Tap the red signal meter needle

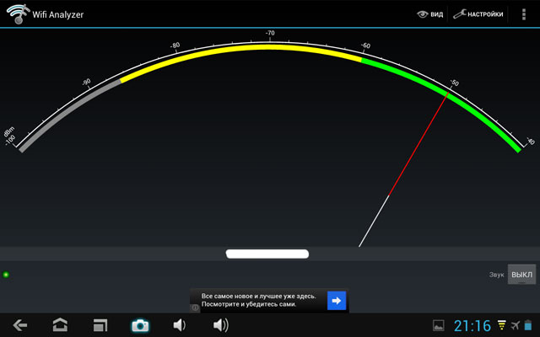tap(418, 144)
